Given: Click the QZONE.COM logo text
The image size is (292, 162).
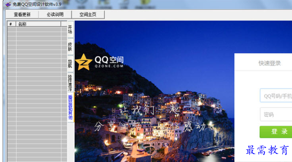Looking at the screenshot, I should tap(109, 66).
